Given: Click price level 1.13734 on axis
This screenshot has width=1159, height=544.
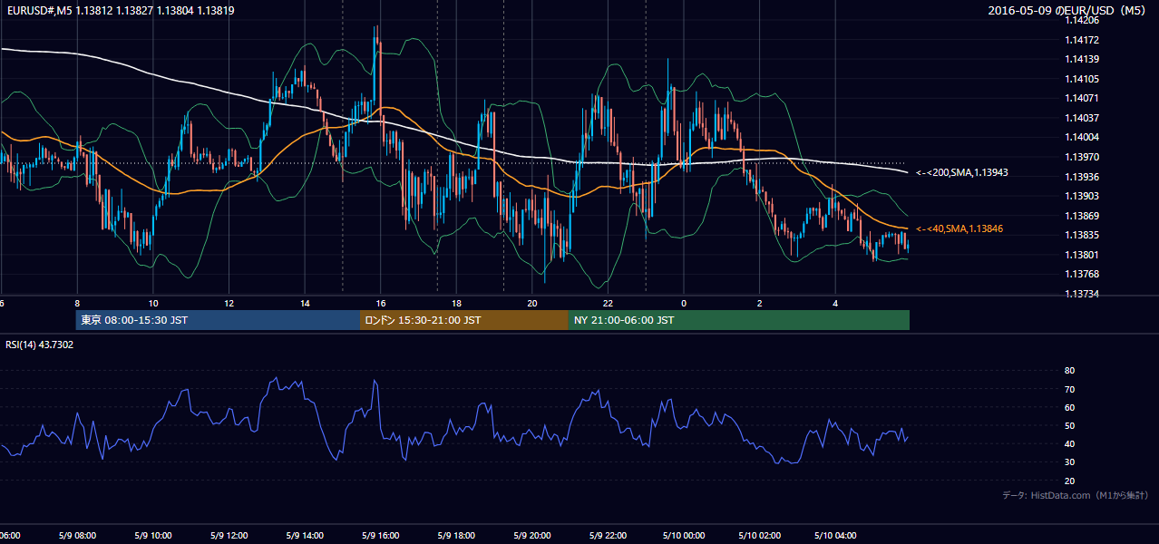Looking at the screenshot, I should coord(1080,294).
